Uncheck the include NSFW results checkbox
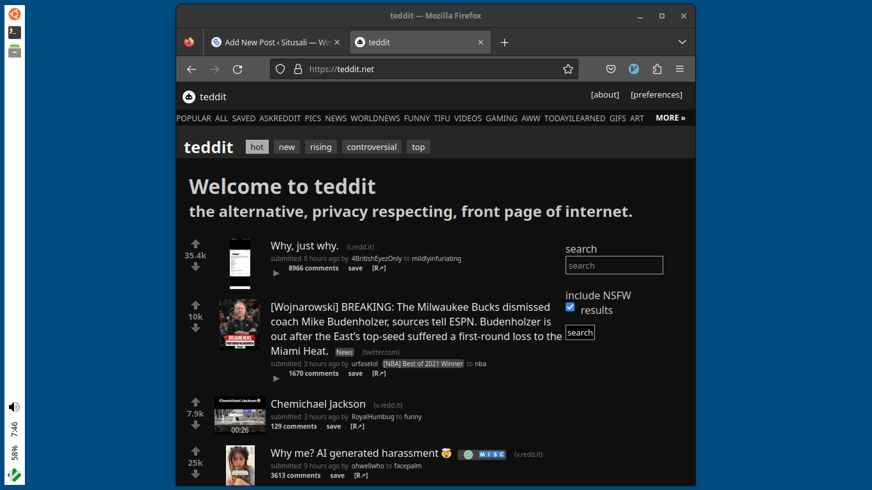Image resolution: width=872 pixels, height=490 pixels. click(x=570, y=307)
